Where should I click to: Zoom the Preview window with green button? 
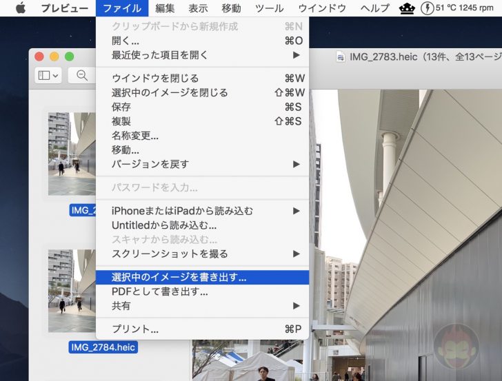tap(70, 56)
